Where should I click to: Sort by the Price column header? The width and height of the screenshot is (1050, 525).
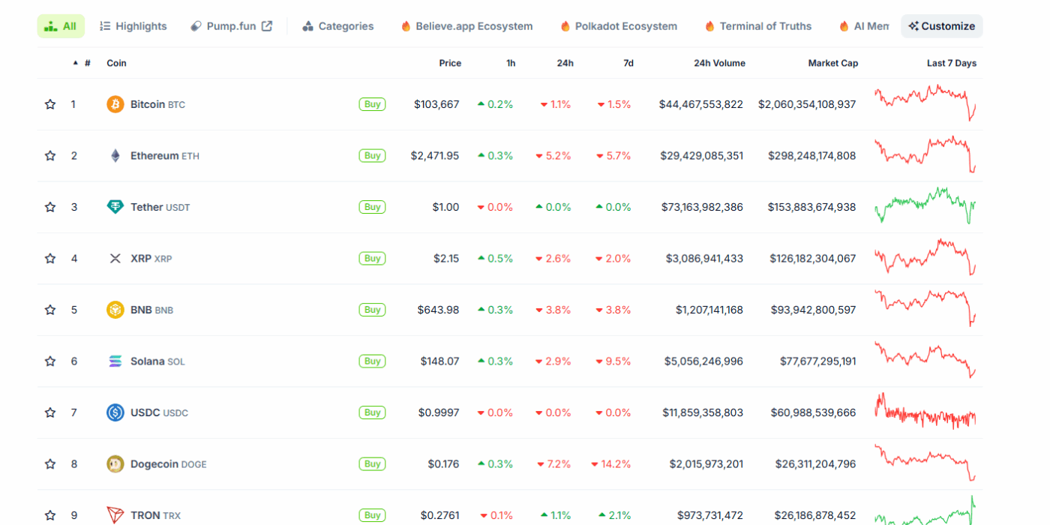tap(450, 63)
